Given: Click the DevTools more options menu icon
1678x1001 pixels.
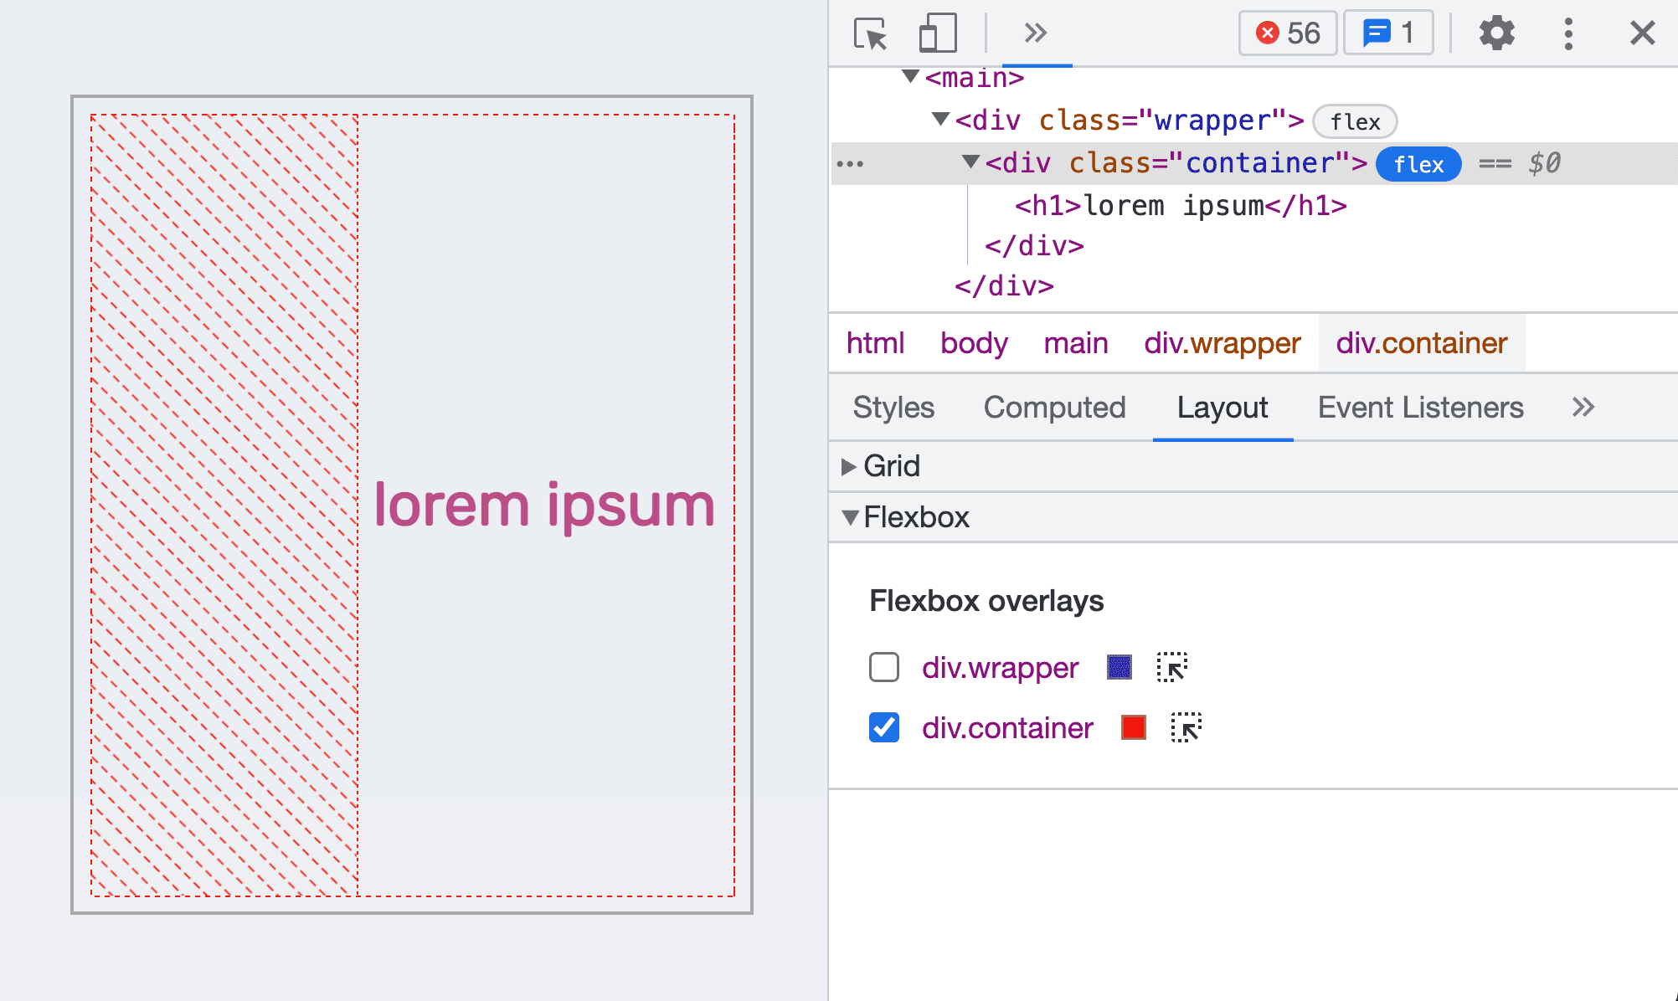Looking at the screenshot, I should pos(1568,30).
